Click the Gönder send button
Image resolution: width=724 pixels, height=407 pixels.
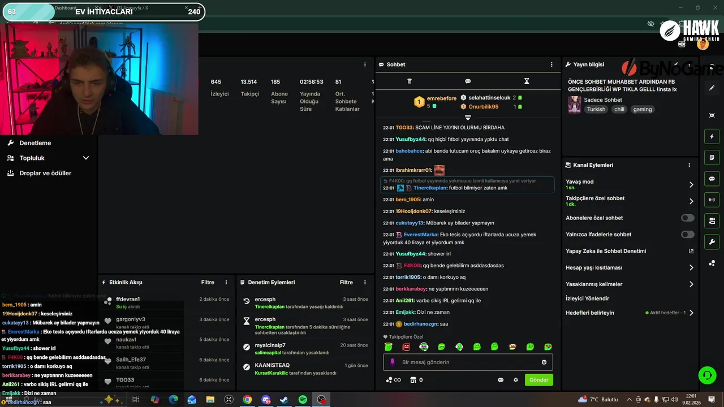click(x=538, y=380)
